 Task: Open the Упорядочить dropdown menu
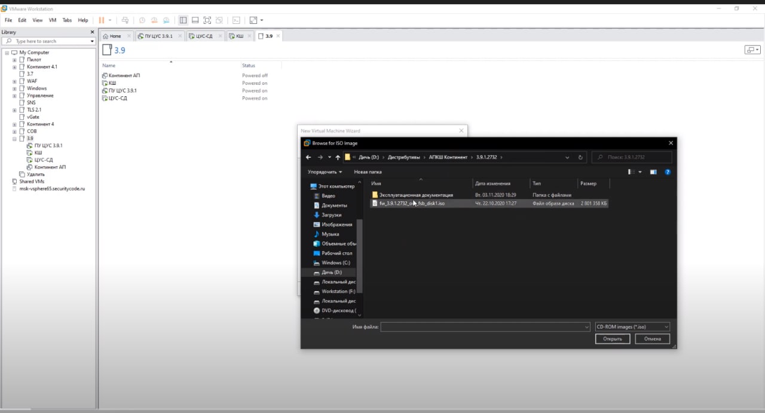click(x=325, y=172)
